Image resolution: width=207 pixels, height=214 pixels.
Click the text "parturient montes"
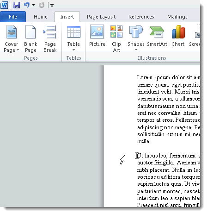pyautogui.click(x=159, y=191)
